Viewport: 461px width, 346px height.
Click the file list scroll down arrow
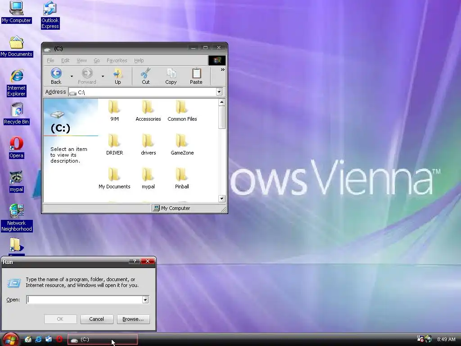222,199
